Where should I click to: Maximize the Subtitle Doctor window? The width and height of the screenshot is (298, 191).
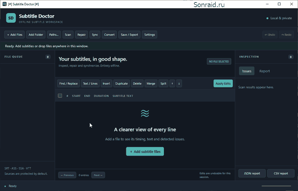coord(279,4)
